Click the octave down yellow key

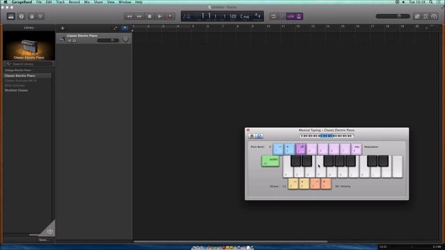[293, 183]
